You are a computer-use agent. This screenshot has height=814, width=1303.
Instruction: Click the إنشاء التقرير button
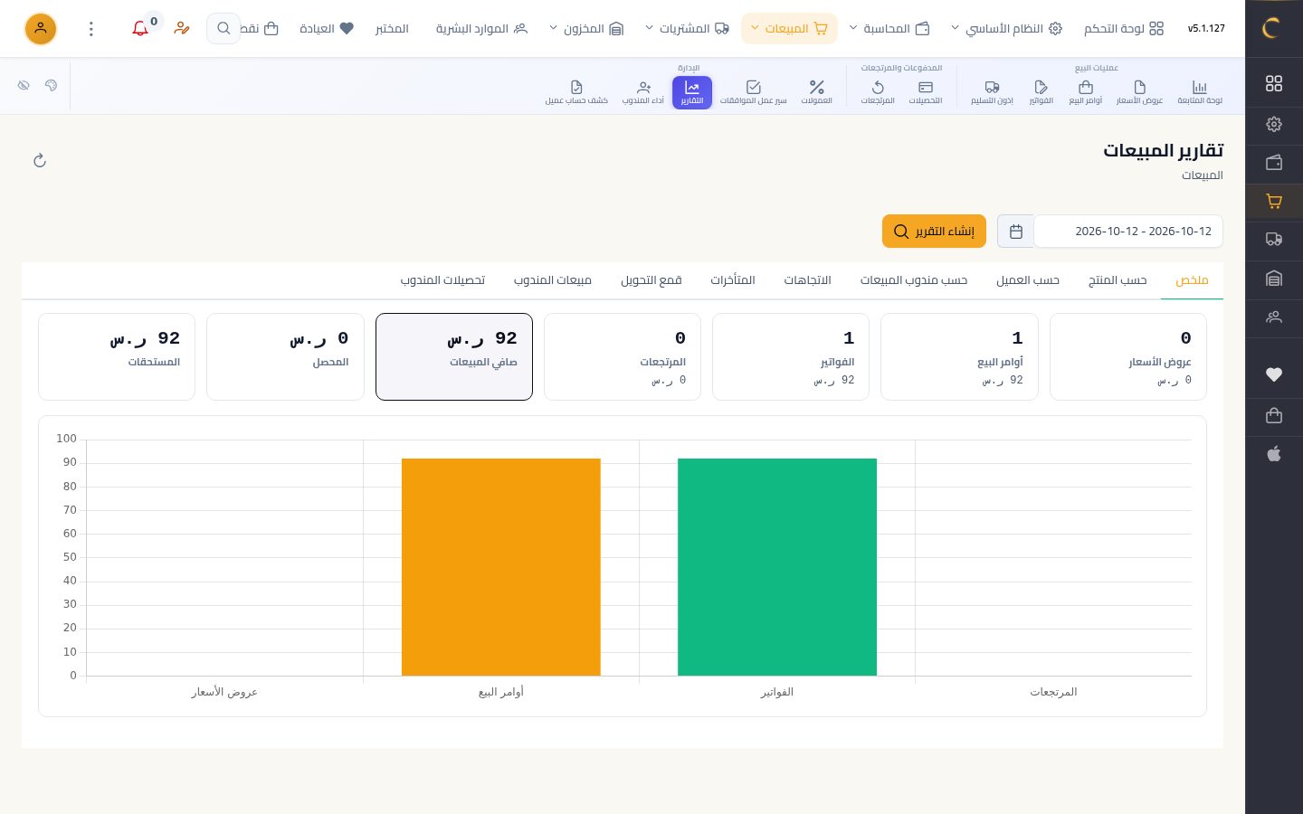(x=934, y=232)
